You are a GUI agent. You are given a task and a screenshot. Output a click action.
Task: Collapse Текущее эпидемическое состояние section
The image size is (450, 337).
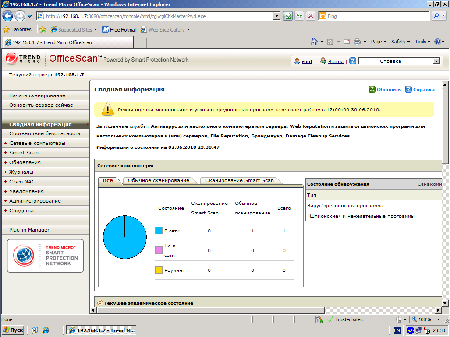(x=100, y=302)
